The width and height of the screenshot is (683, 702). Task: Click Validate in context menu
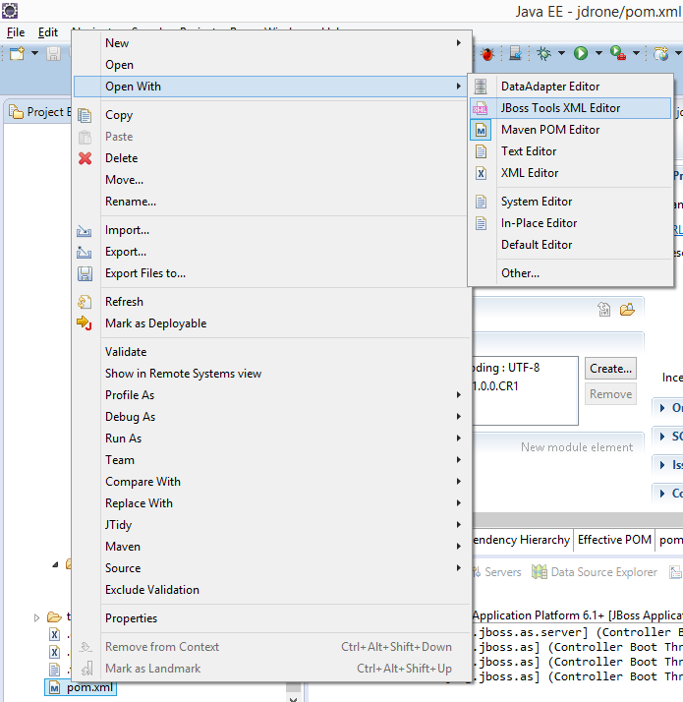coord(271,352)
